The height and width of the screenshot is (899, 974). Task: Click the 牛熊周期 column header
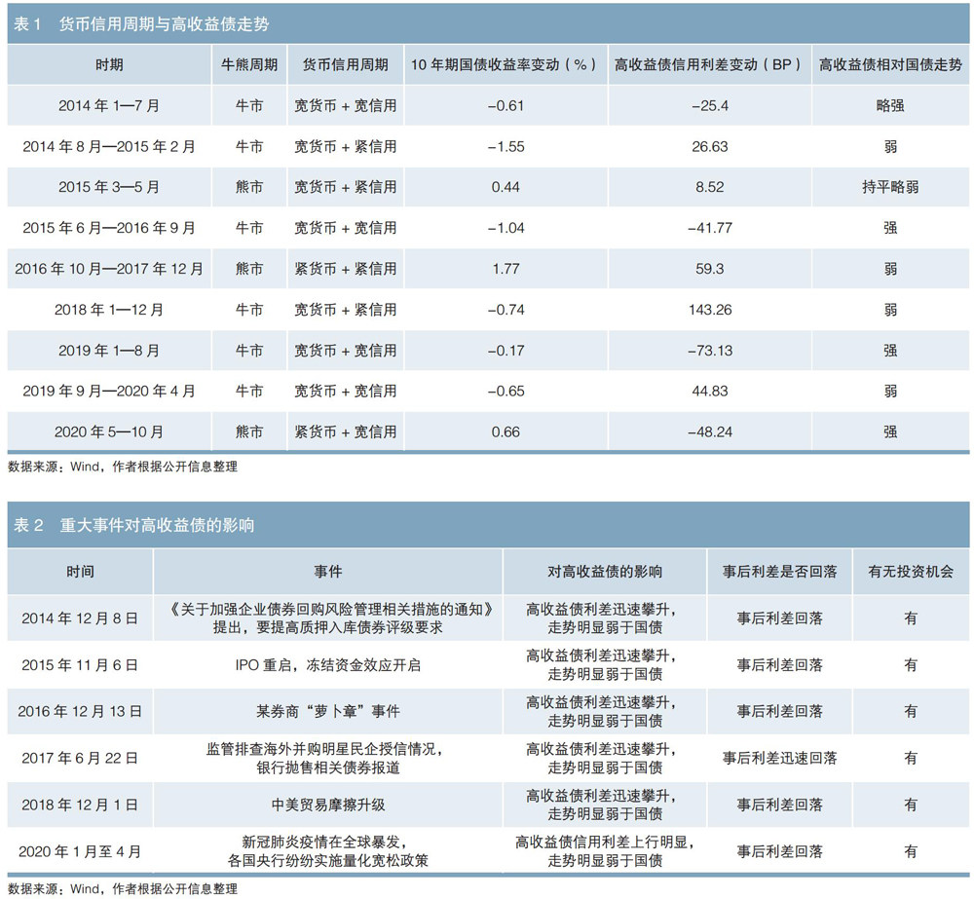(249, 65)
